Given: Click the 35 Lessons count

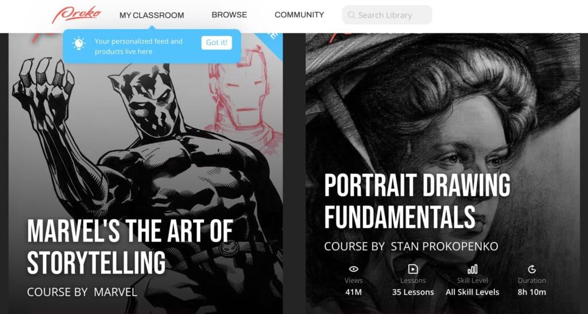Looking at the screenshot, I should 413,292.
